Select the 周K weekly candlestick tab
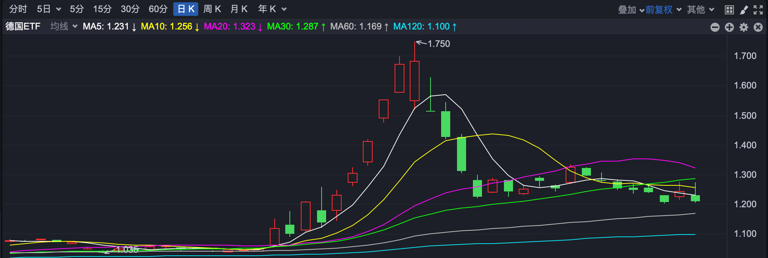This screenshot has height=258, width=768. [212, 9]
